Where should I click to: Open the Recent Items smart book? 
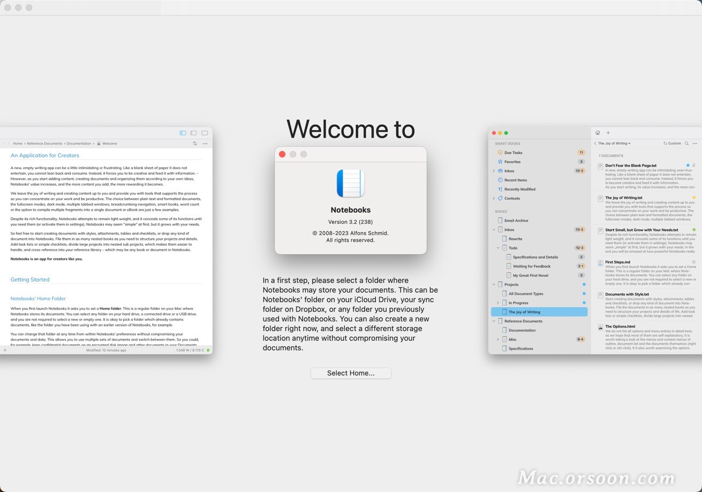coord(515,180)
